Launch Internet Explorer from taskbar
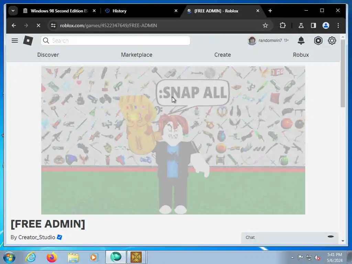This screenshot has width=352, height=264. pos(31,257)
